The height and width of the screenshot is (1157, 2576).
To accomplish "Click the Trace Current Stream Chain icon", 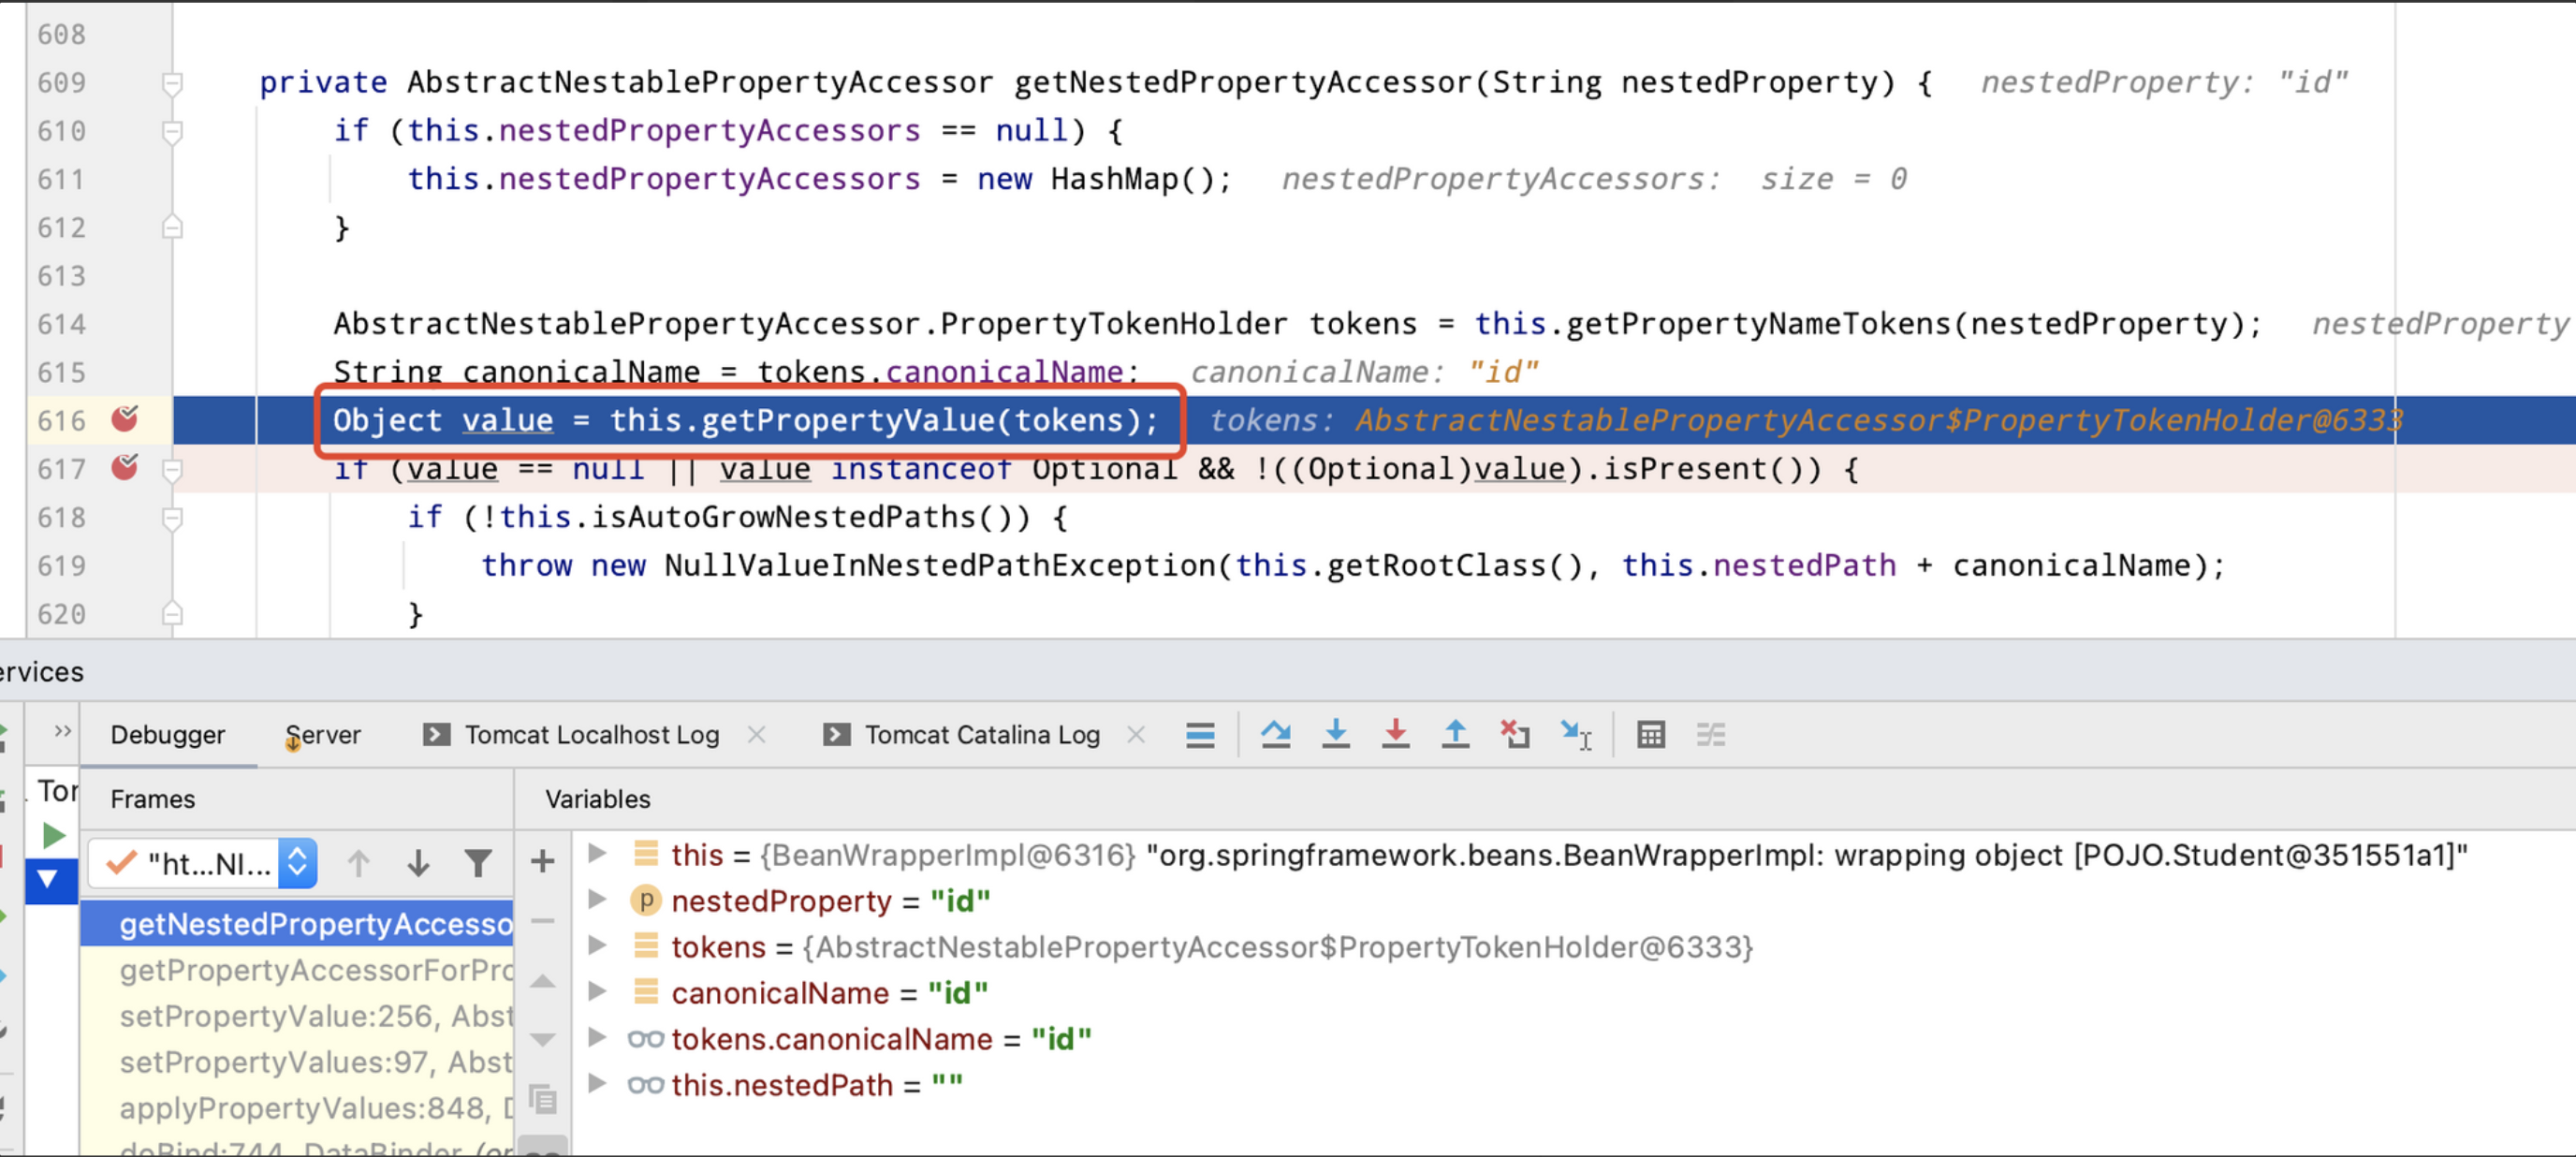I will point(1710,735).
